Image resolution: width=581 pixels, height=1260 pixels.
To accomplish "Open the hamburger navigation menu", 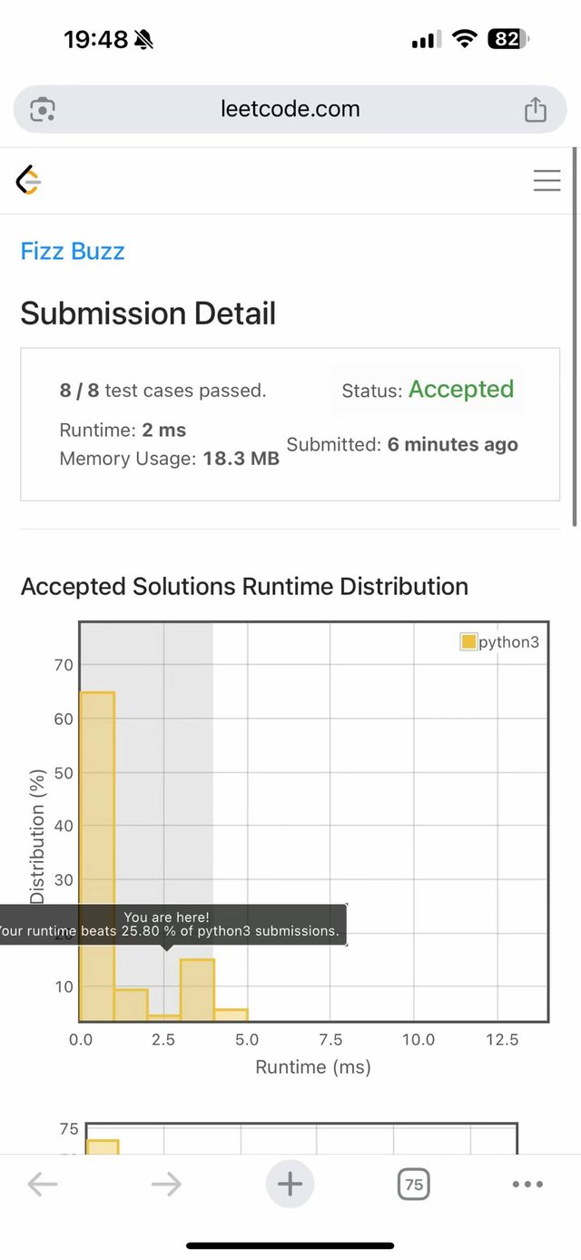I will coord(547,181).
